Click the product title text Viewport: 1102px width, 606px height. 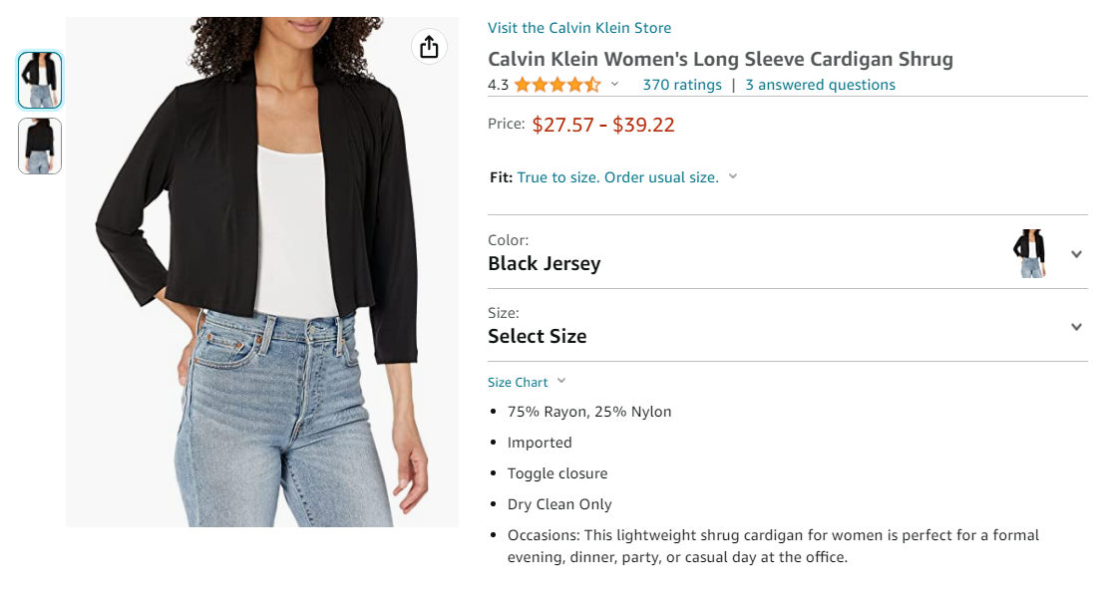720,59
